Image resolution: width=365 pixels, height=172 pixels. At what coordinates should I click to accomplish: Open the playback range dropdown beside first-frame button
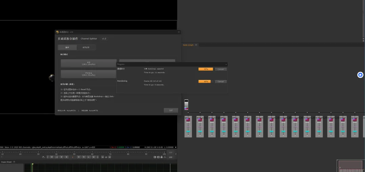point(48,157)
